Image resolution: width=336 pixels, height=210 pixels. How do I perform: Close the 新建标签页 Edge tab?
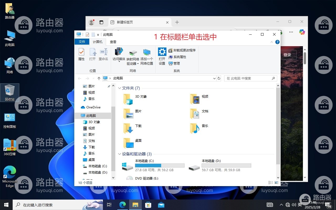(167, 22)
